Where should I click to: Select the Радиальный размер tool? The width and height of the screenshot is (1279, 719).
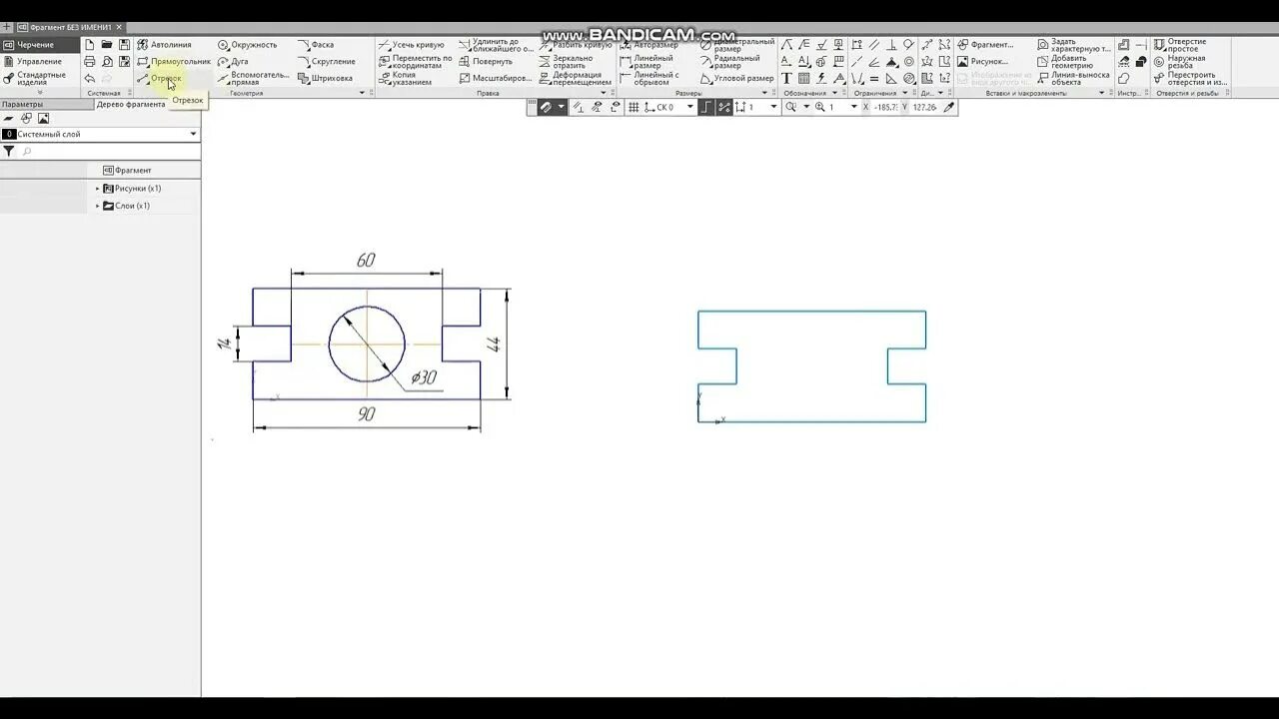point(730,61)
